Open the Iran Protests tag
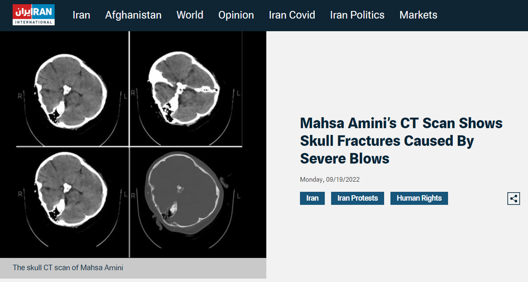Viewport: 528px width, 282px height. 357,198
